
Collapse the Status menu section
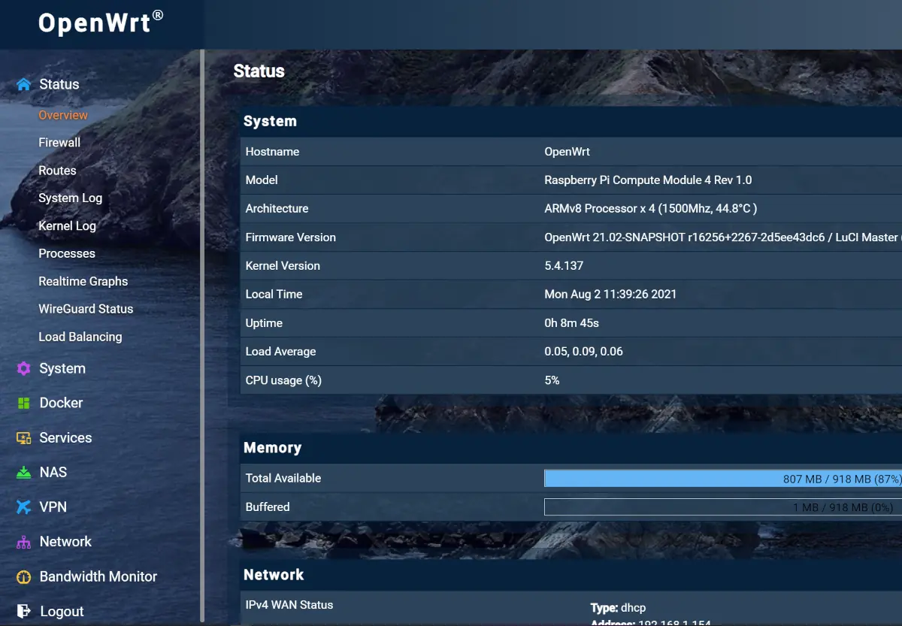click(59, 84)
